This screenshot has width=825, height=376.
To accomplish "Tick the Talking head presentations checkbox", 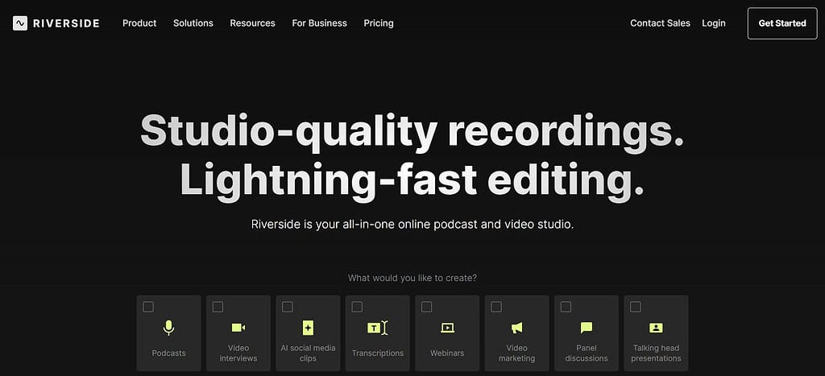I will point(636,307).
